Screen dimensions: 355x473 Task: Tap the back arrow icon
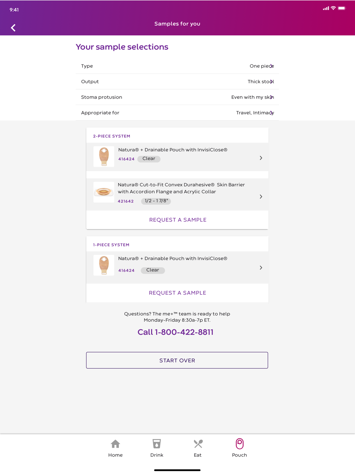click(13, 28)
